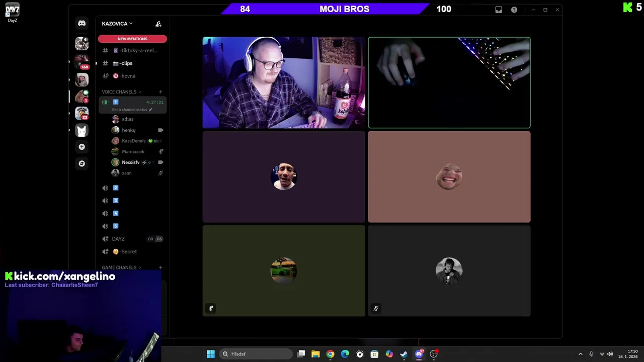Open Discord direct messages home icon

tap(82, 23)
